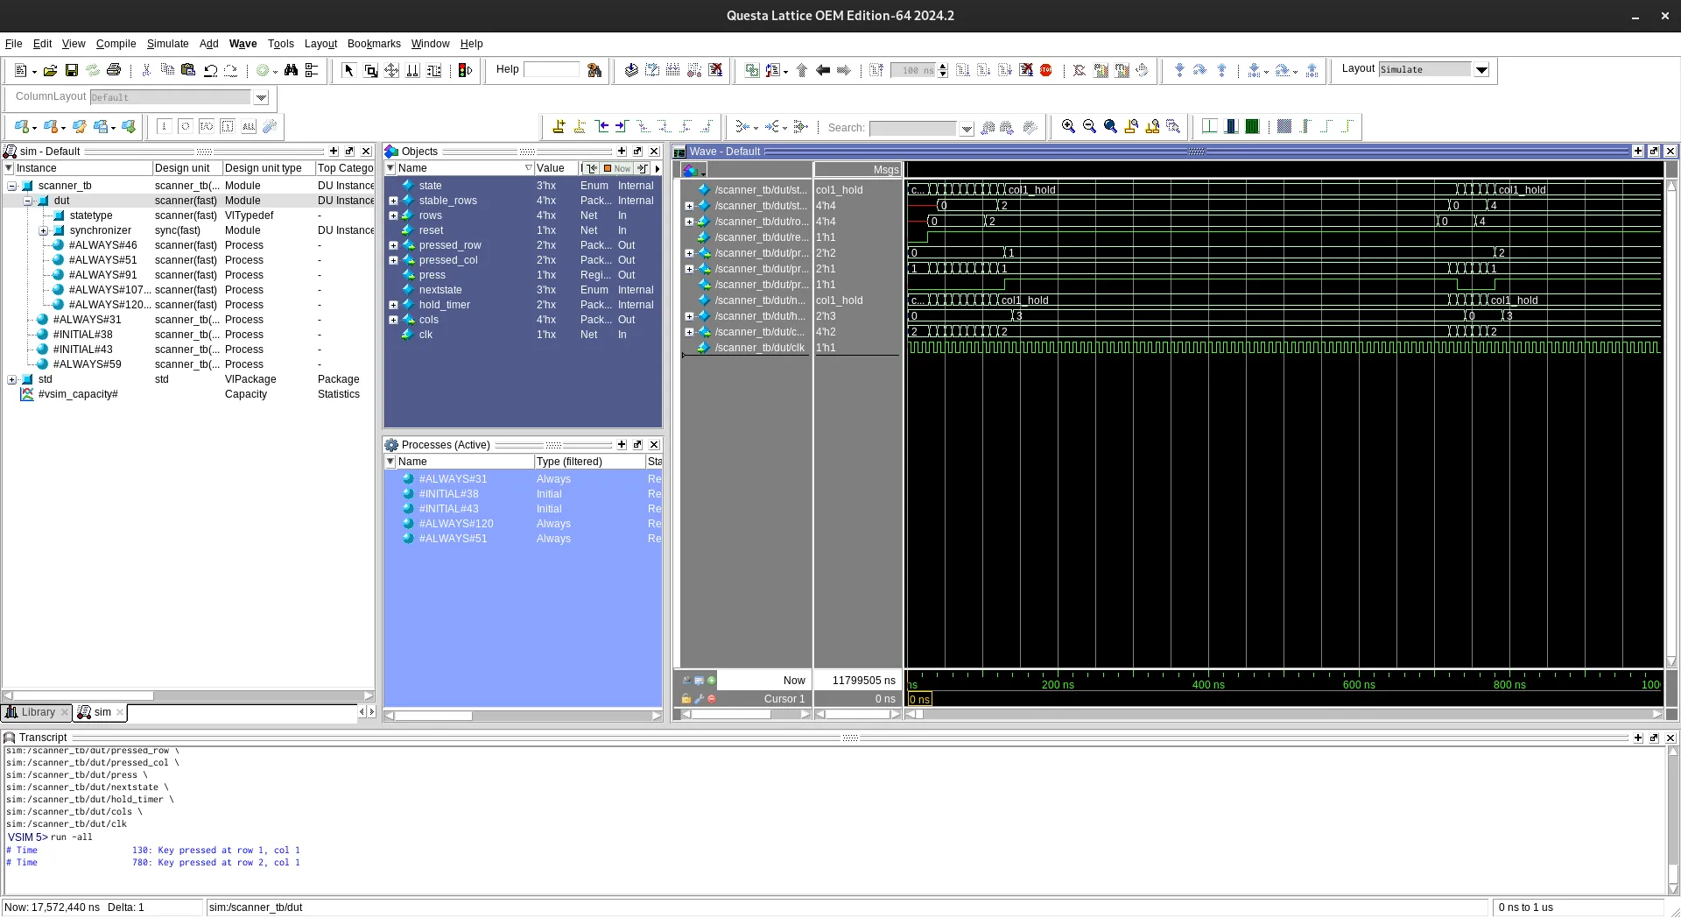The height and width of the screenshot is (918, 1681).
Task: Select the #ALWAYS#31 process in Processes panel
Action: click(454, 479)
